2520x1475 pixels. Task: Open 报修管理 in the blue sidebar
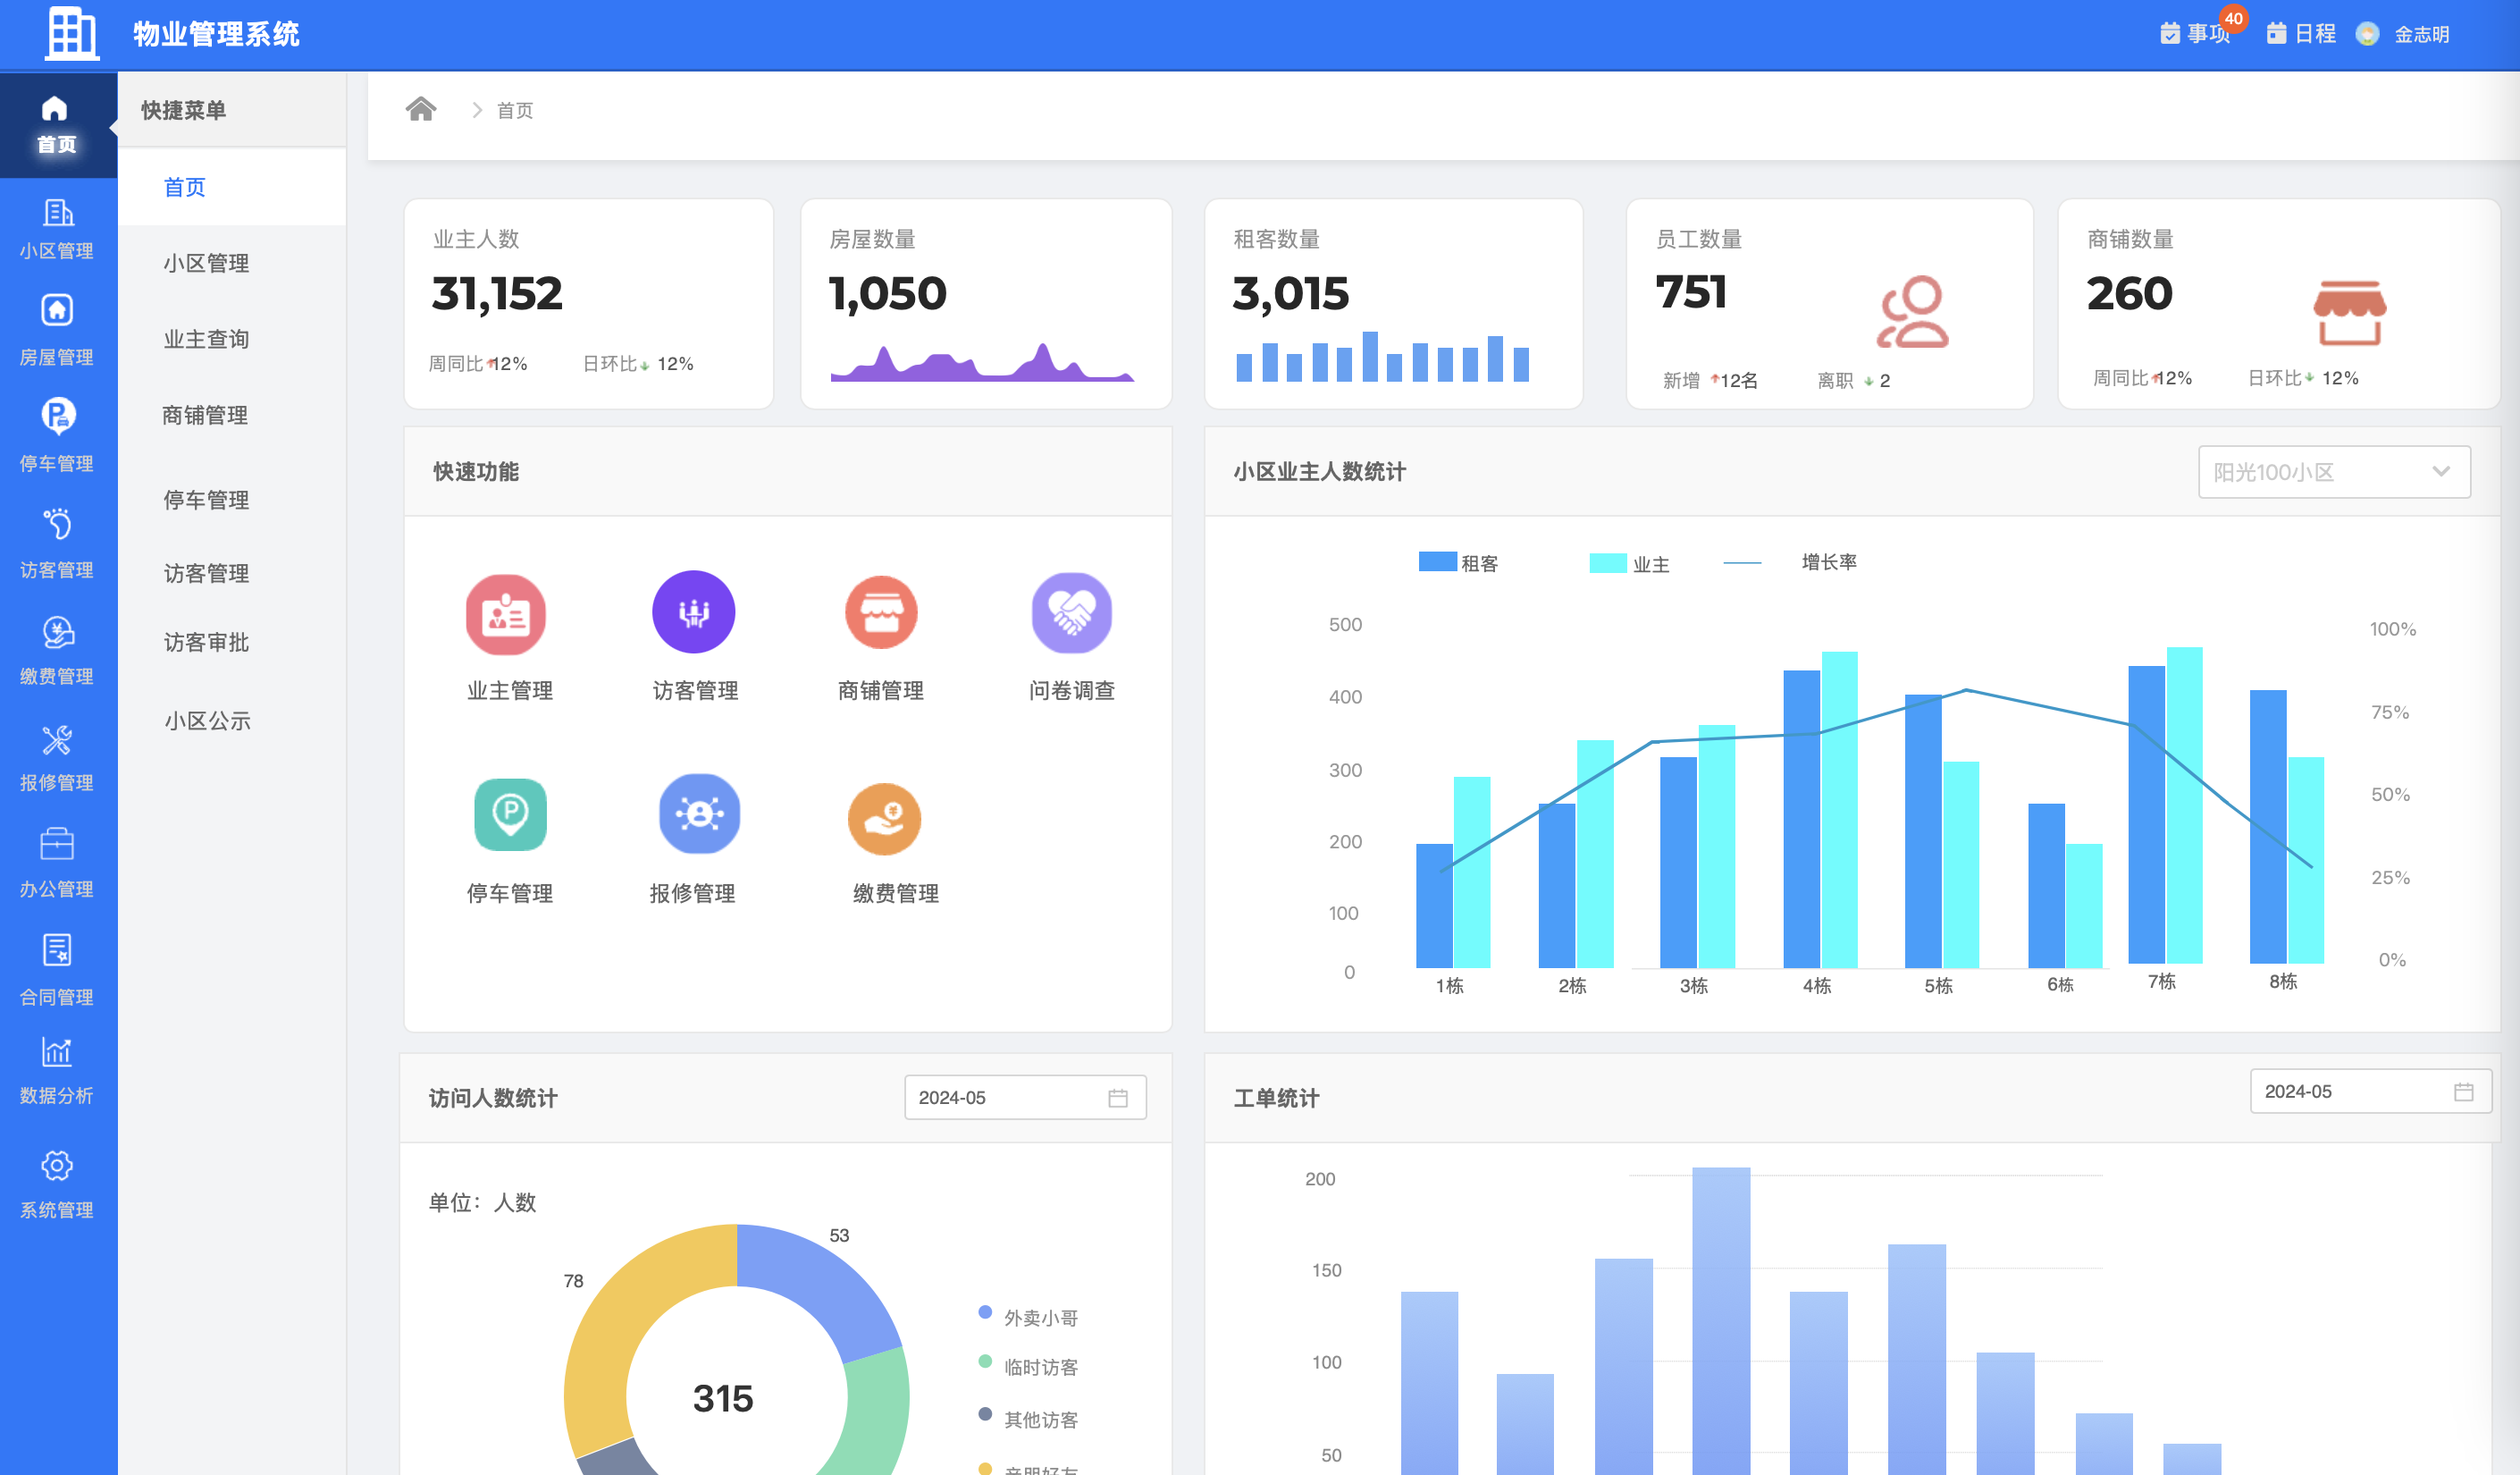[x=57, y=757]
